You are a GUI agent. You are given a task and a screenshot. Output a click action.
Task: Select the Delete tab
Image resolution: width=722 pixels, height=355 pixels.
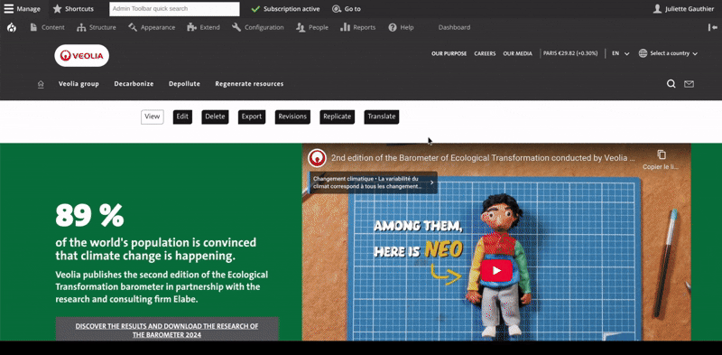point(215,117)
